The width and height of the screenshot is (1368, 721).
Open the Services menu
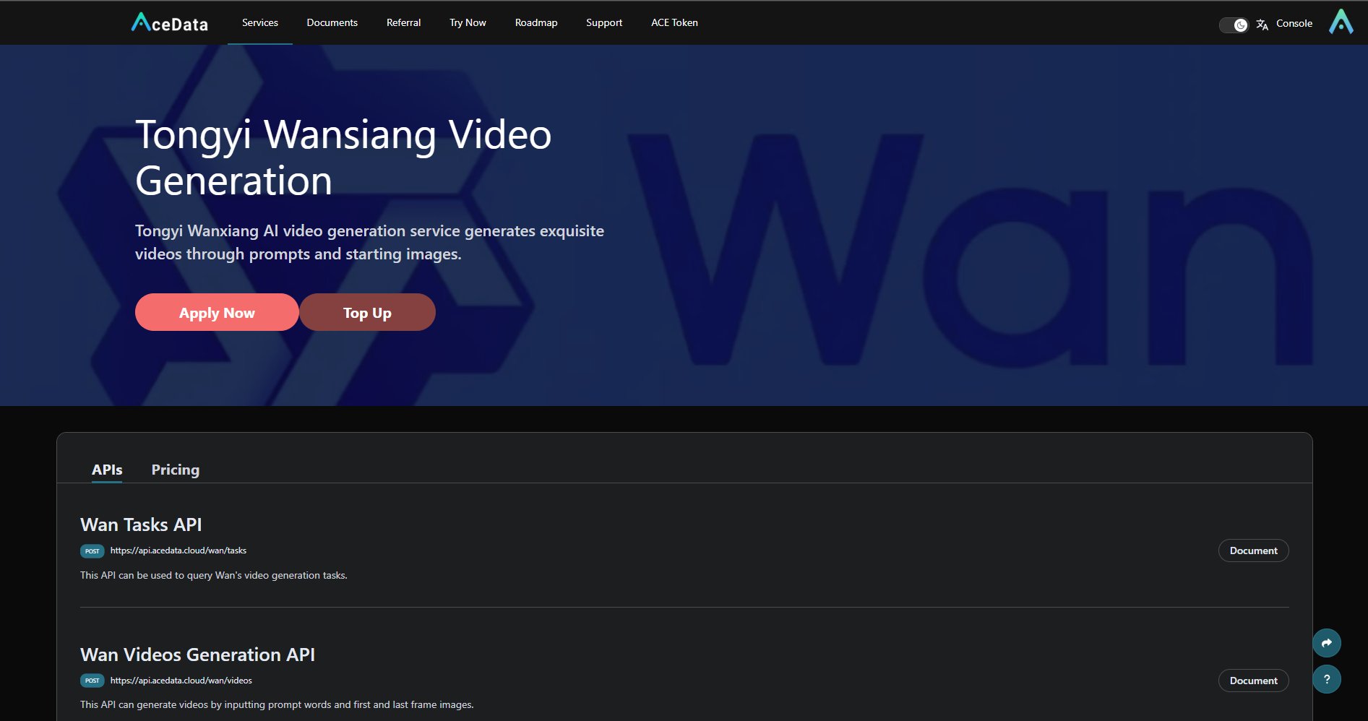[260, 22]
